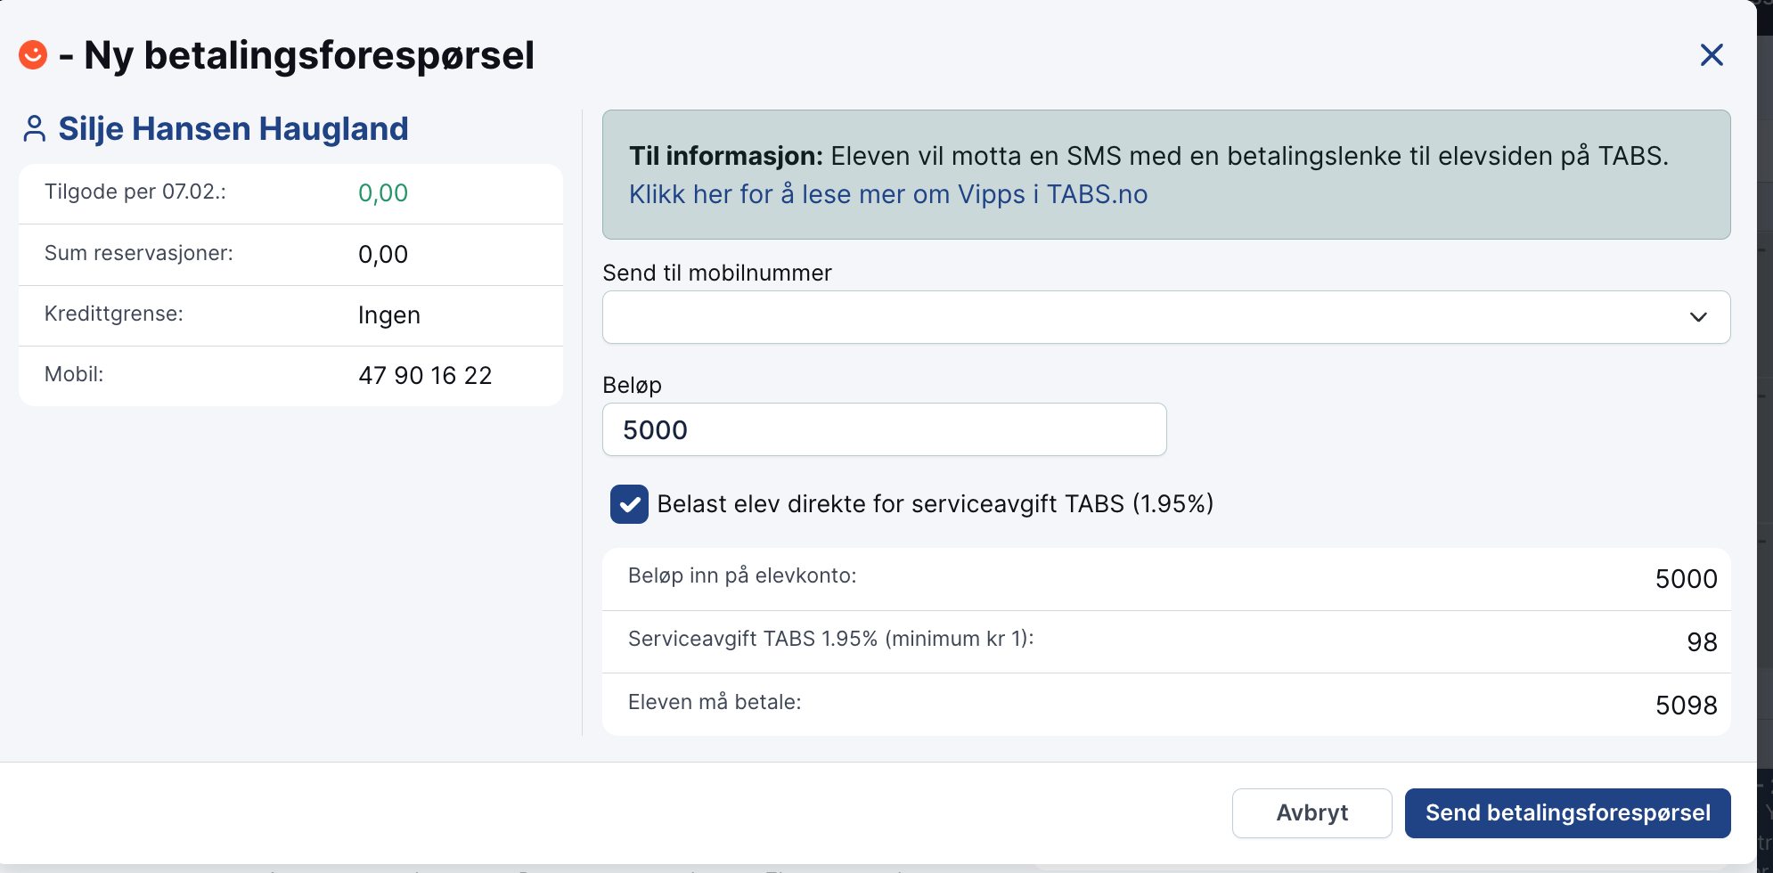Image resolution: width=1773 pixels, height=873 pixels.
Task: Open Silje Hansen Haugland's profile name
Action: pos(233,129)
